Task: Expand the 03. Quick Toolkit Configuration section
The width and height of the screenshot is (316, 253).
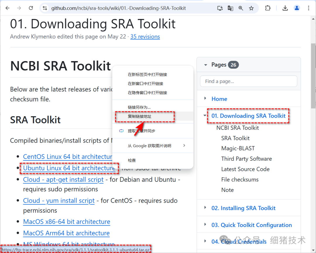Action: [205, 225]
